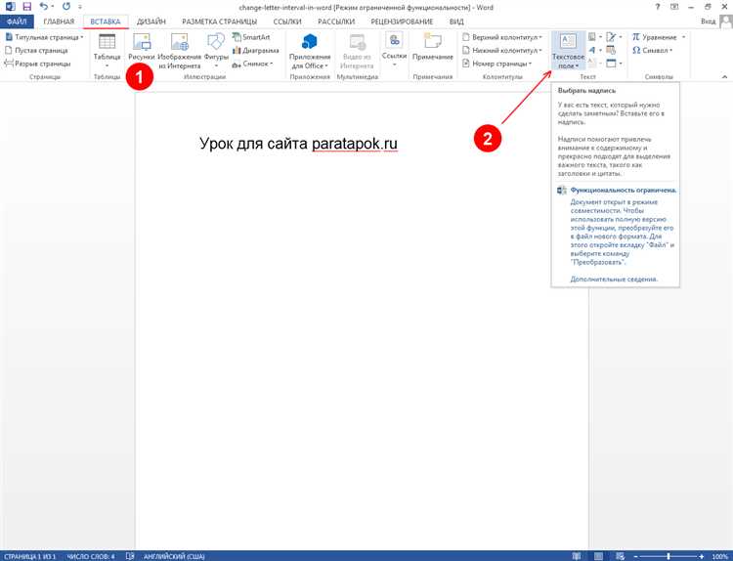This screenshot has width=733, height=561.
Task: Click the Ribbon Display Options icon
Action: (674, 7)
